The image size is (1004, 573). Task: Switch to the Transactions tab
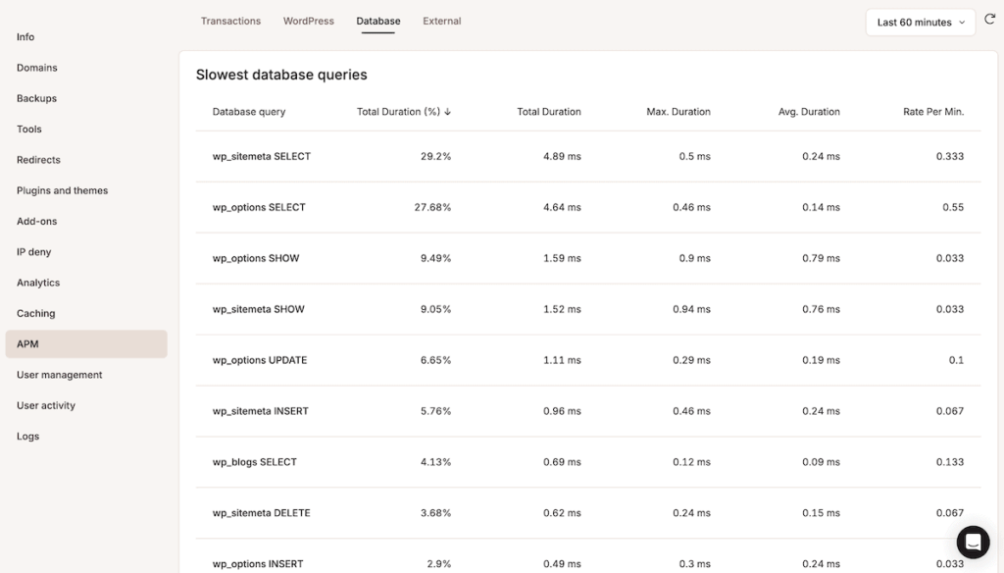[x=230, y=20]
